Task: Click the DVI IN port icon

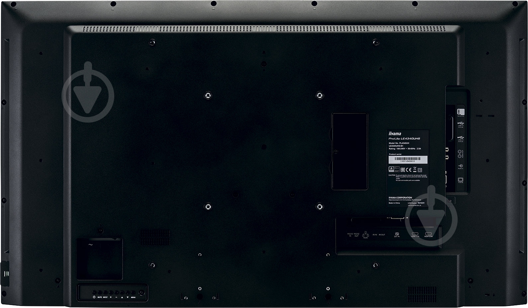Action: coord(396,234)
